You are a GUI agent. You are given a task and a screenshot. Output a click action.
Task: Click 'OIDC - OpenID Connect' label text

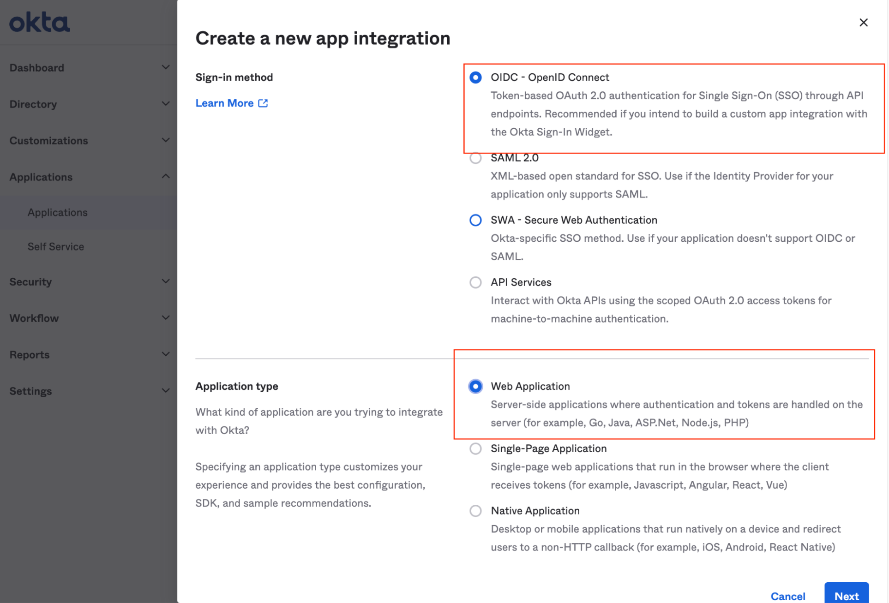click(550, 78)
